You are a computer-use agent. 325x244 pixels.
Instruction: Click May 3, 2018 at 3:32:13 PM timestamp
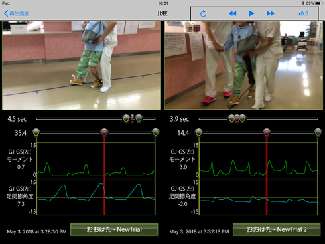coord(199,232)
